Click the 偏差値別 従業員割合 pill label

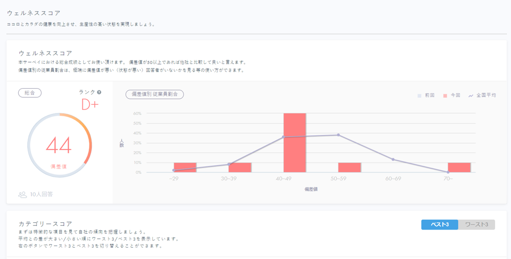pyautogui.click(x=155, y=94)
